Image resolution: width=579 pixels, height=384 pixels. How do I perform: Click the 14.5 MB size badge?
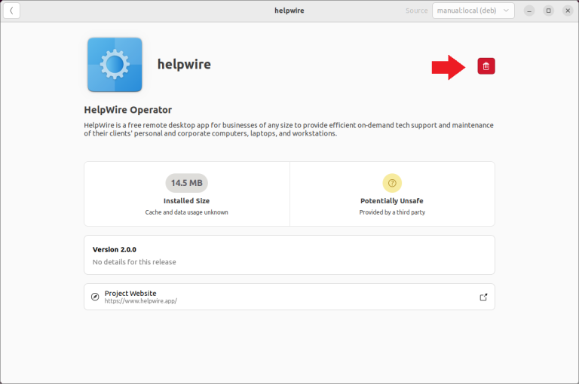coord(186,183)
